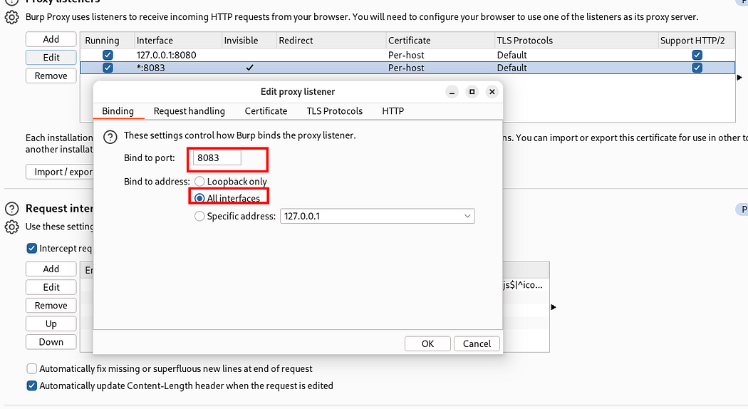Toggle Running checkbox for 127.0.0.1:8080 listener
The width and height of the screenshot is (748, 409).
108,55
